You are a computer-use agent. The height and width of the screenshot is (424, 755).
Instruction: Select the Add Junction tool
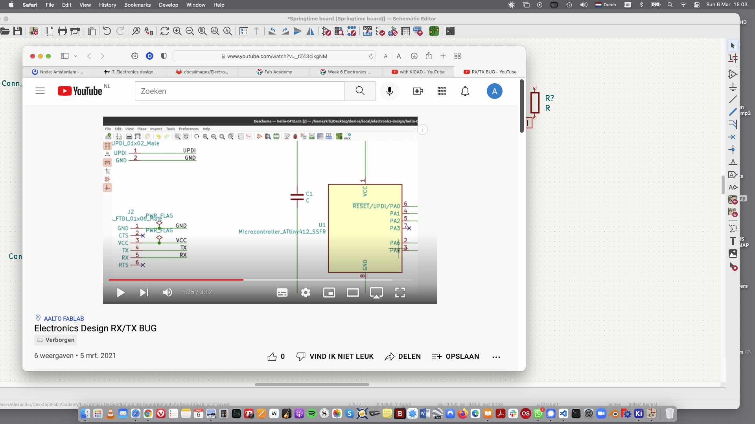tap(732, 150)
